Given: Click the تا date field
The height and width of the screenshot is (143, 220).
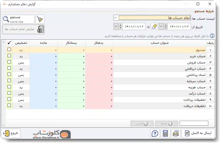Looking at the screenshot, I should (134, 26).
